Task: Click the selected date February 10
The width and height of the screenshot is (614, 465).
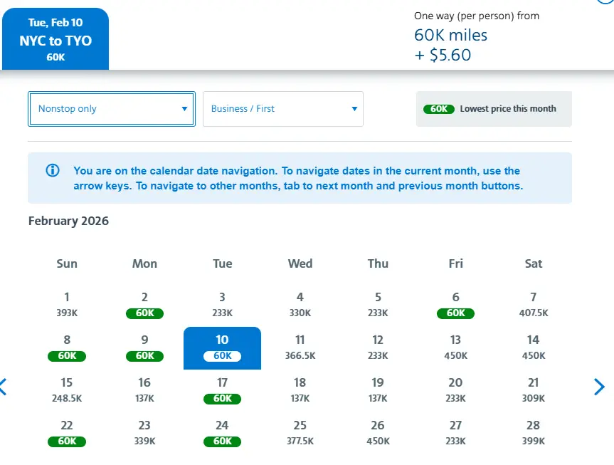Action: [222, 348]
